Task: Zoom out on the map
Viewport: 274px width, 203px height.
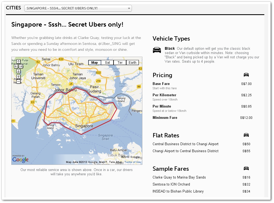Action: click(x=18, y=81)
